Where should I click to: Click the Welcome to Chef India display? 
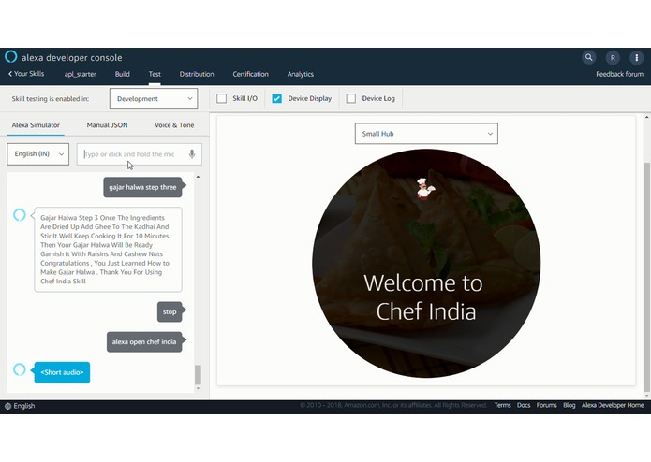coord(426,264)
